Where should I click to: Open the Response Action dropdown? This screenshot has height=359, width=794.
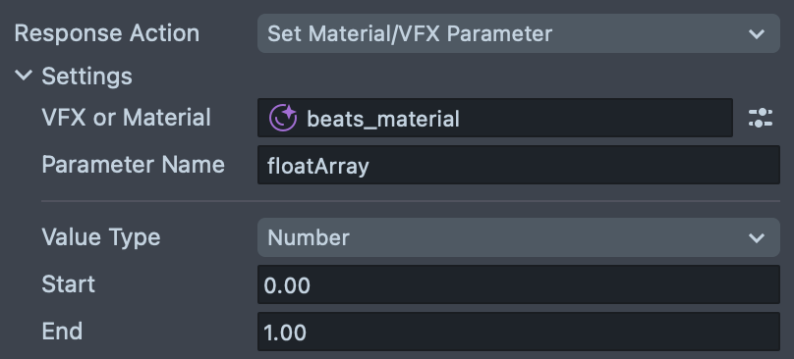coord(519,33)
